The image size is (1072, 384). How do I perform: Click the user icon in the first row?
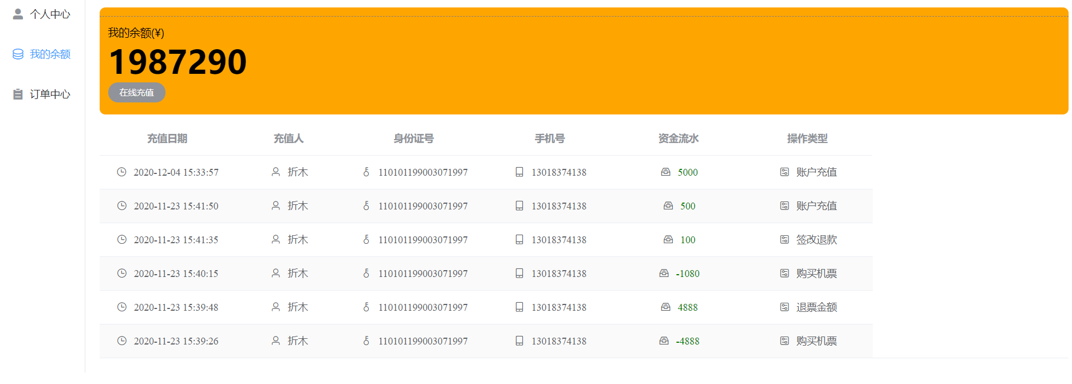(x=275, y=172)
